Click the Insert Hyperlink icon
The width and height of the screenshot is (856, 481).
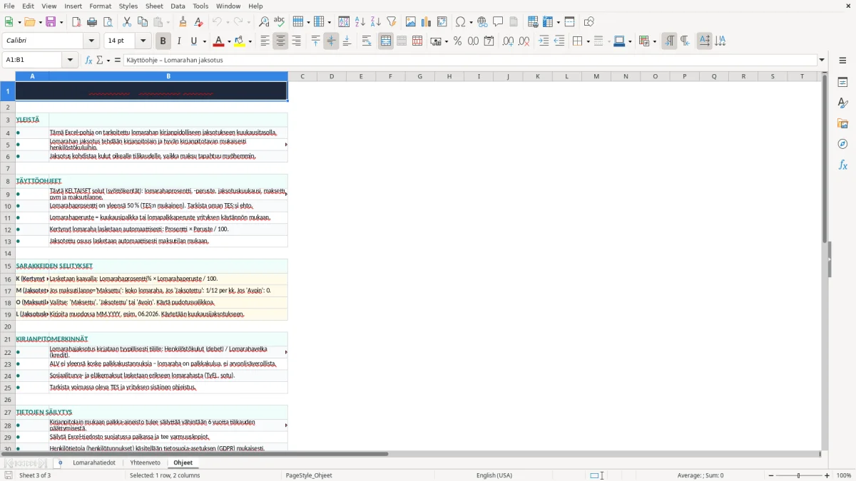(x=482, y=22)
